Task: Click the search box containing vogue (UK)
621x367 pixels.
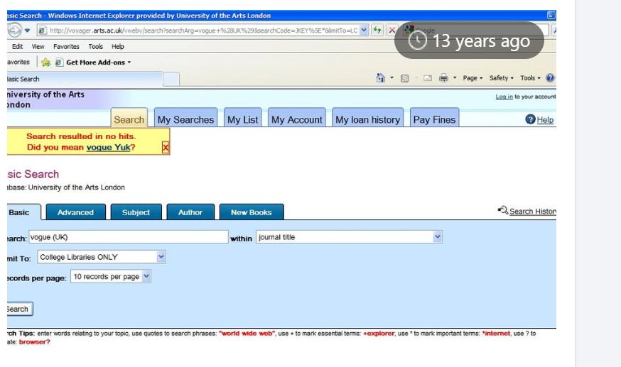Action: pos(129,237)
